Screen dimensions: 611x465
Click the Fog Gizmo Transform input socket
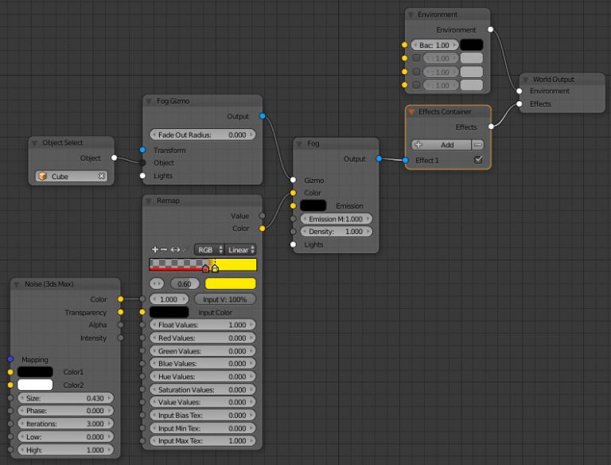(x=142, y=150)
